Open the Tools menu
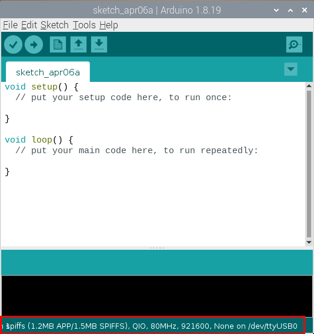Image resolution: width=314 pixels, height=334 pixels. click(x=84, y=25)
